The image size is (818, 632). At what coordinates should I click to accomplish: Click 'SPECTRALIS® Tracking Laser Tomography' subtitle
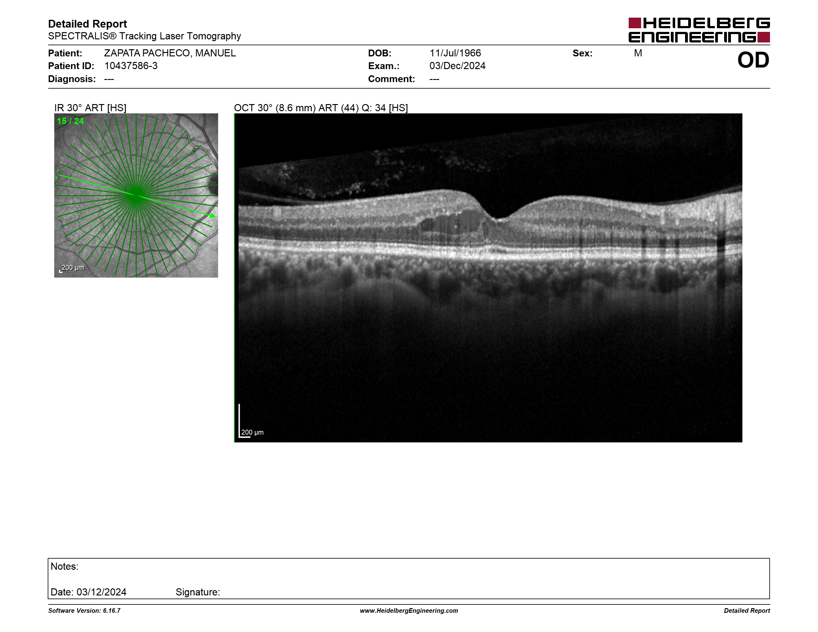click(x=144, y=36)
